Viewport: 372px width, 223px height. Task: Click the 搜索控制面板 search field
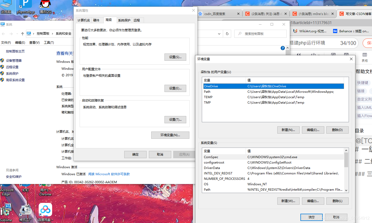(260, 34)
